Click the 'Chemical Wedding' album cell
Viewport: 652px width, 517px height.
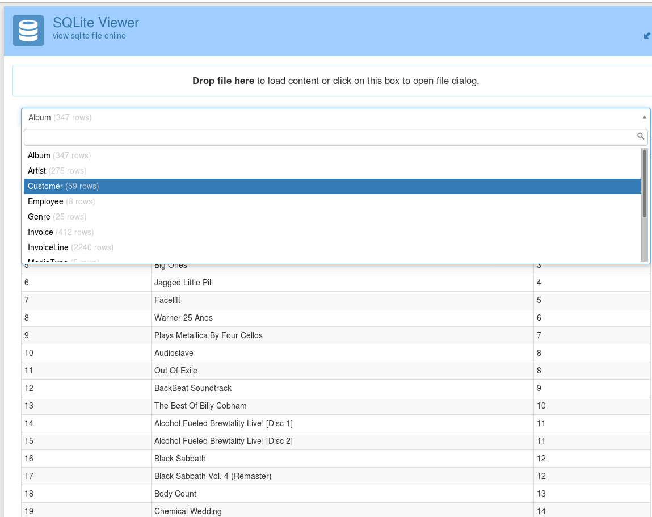tap(342, 510)
